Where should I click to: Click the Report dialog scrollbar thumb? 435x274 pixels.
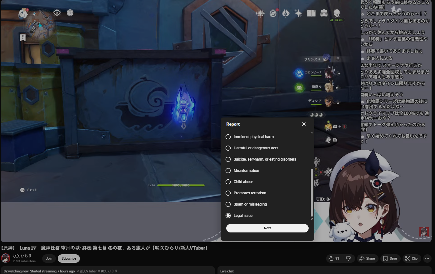(x=311, y=193)
